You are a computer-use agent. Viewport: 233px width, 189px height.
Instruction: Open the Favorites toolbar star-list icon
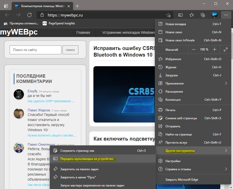tap(192, 15)
